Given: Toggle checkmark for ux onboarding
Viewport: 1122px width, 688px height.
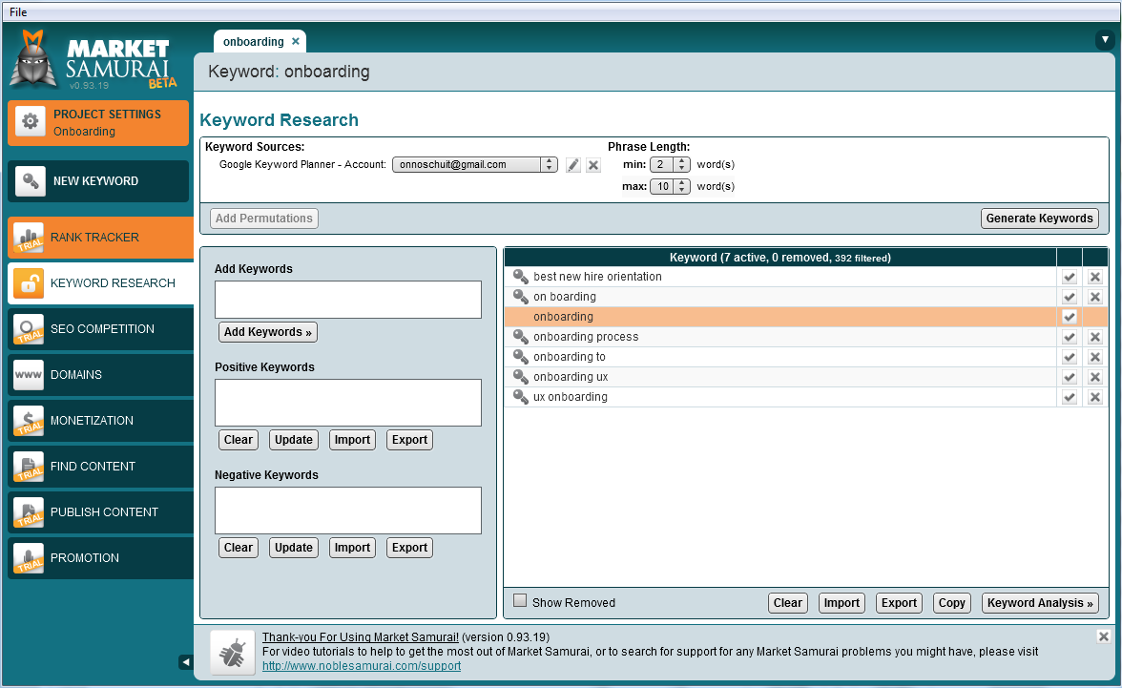Looking at the screenshot, I should 1069,397.
